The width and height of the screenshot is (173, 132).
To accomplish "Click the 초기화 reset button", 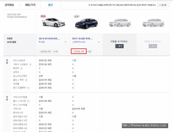I will 163,5.
